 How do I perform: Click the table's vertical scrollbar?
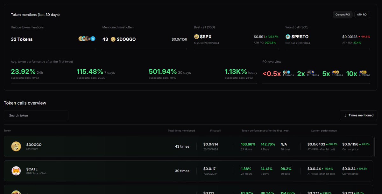[x=374, y=147]
